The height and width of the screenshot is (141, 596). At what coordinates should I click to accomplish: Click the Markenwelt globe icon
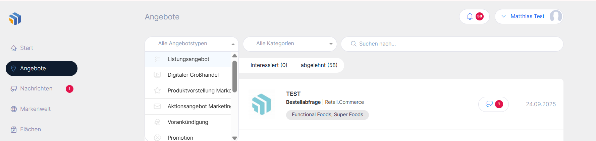click(14, 109)
